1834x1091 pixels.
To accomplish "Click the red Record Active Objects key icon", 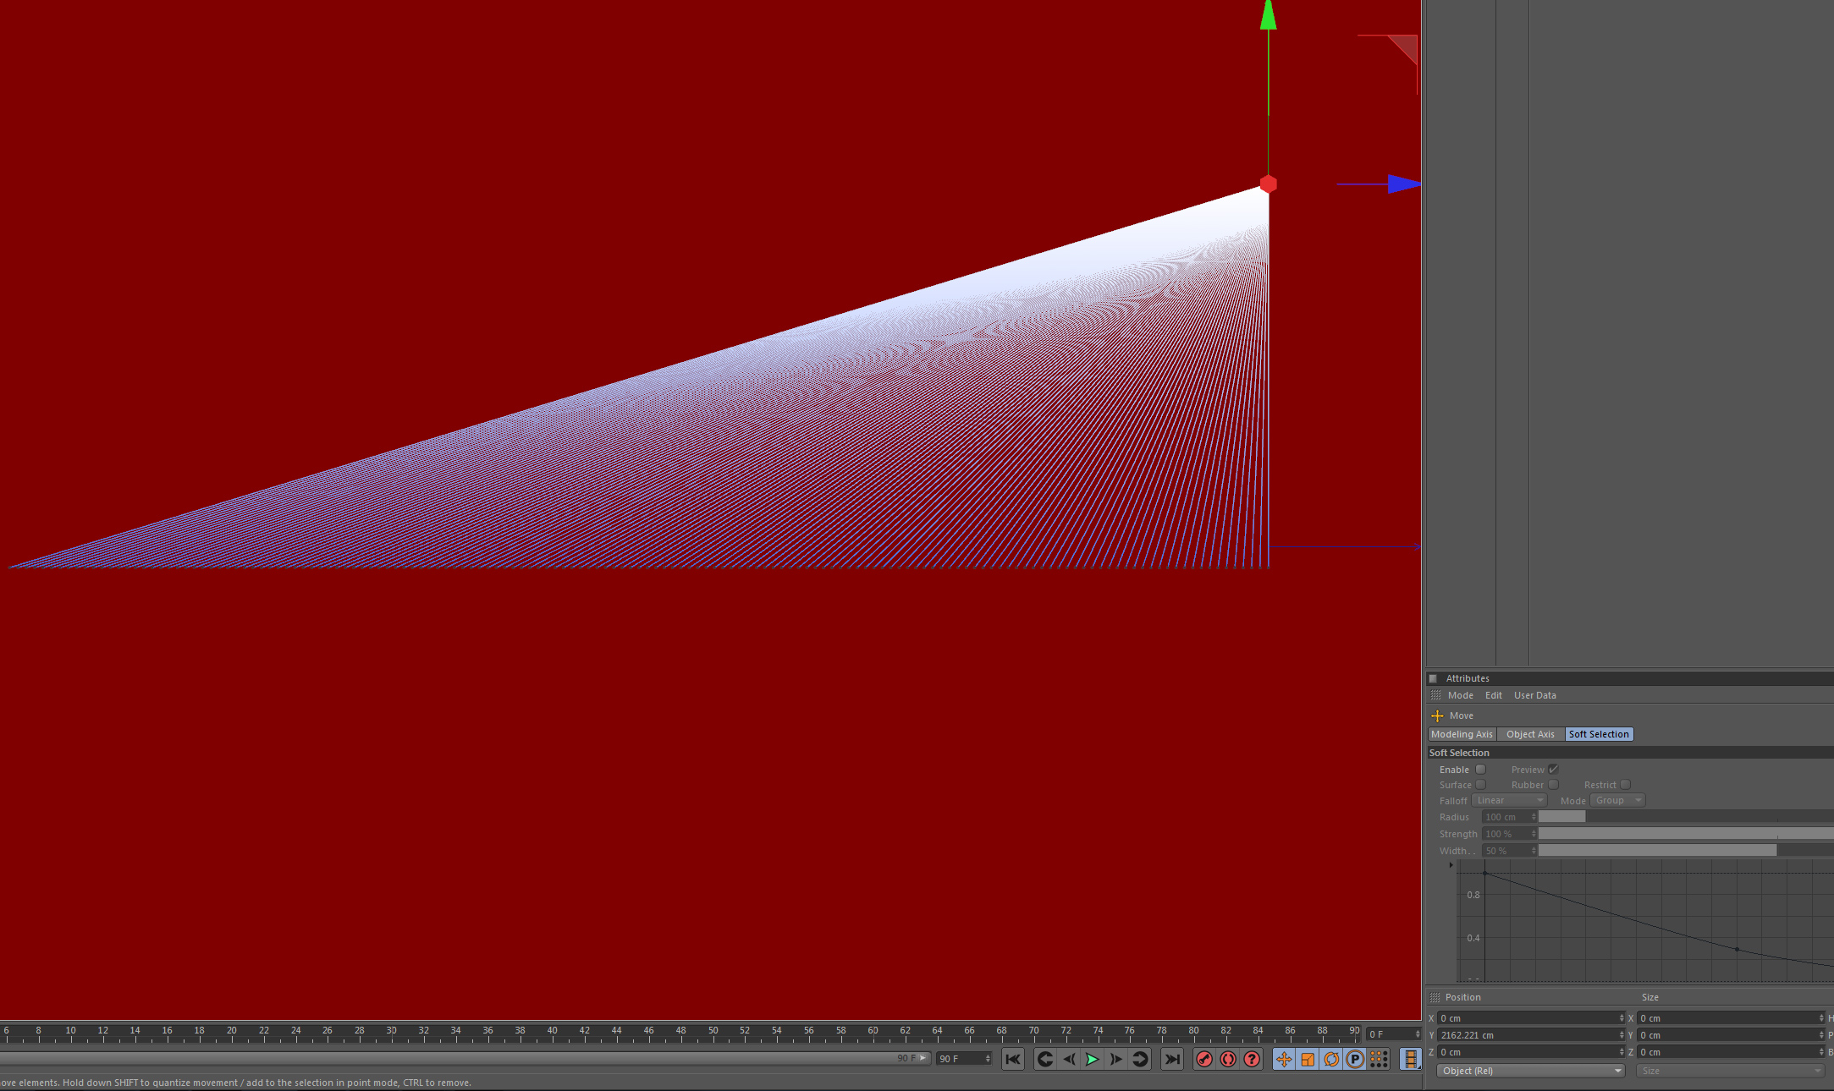I will click(1204, 1059).
